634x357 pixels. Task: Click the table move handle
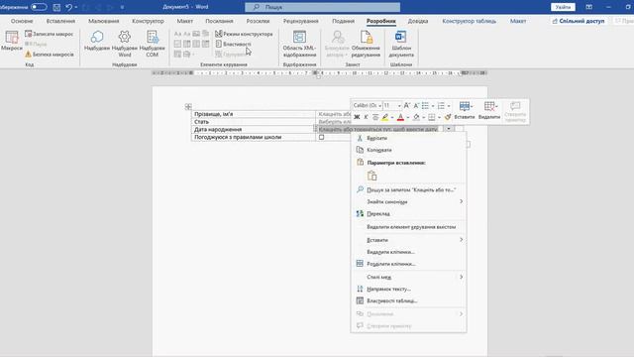[x=188, y=107]
